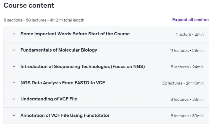Screen dimensions: 209x124
Task: Click the 1 lecture • 2min label
Action: pyautogui.click(x=190, y=34)
